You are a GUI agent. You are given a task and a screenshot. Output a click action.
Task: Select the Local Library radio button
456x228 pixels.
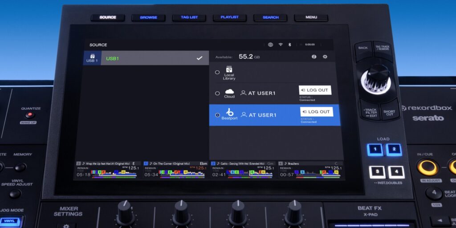pyautogui.click(x=217, y=72)
